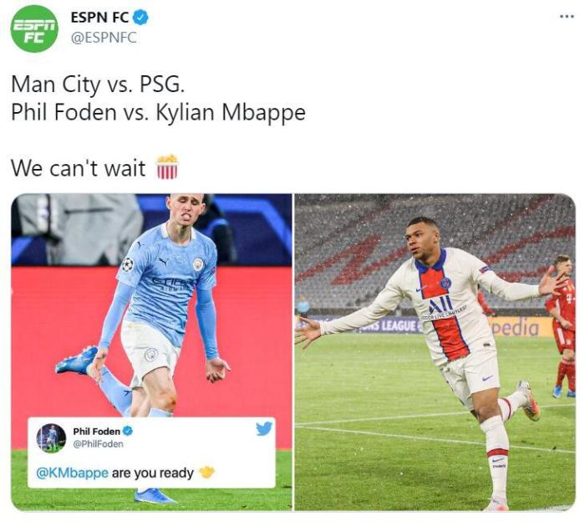Click the Manchester City crest on Foden's shirt
This screenshot has height=522, width=585.
pyautogui.click(x=199, y=264)
